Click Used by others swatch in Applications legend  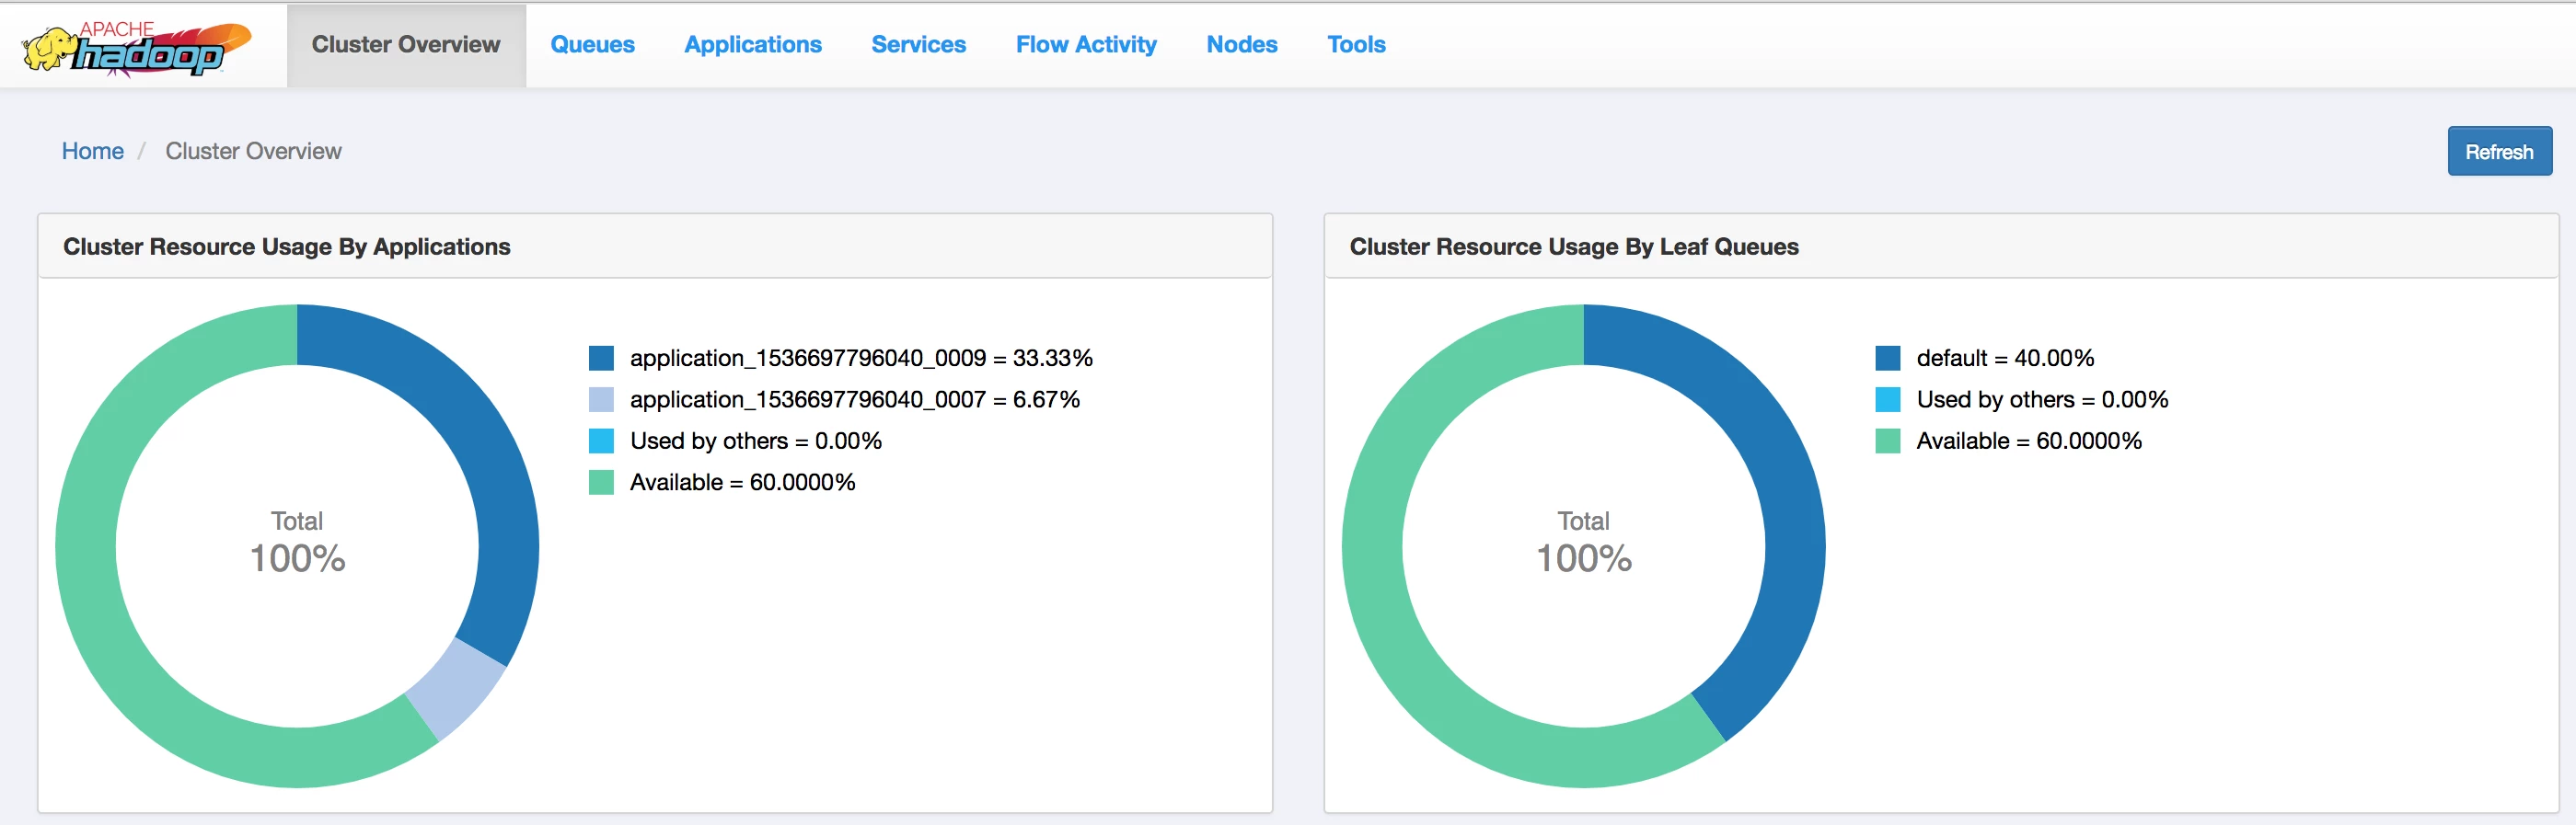click(601, 441)
